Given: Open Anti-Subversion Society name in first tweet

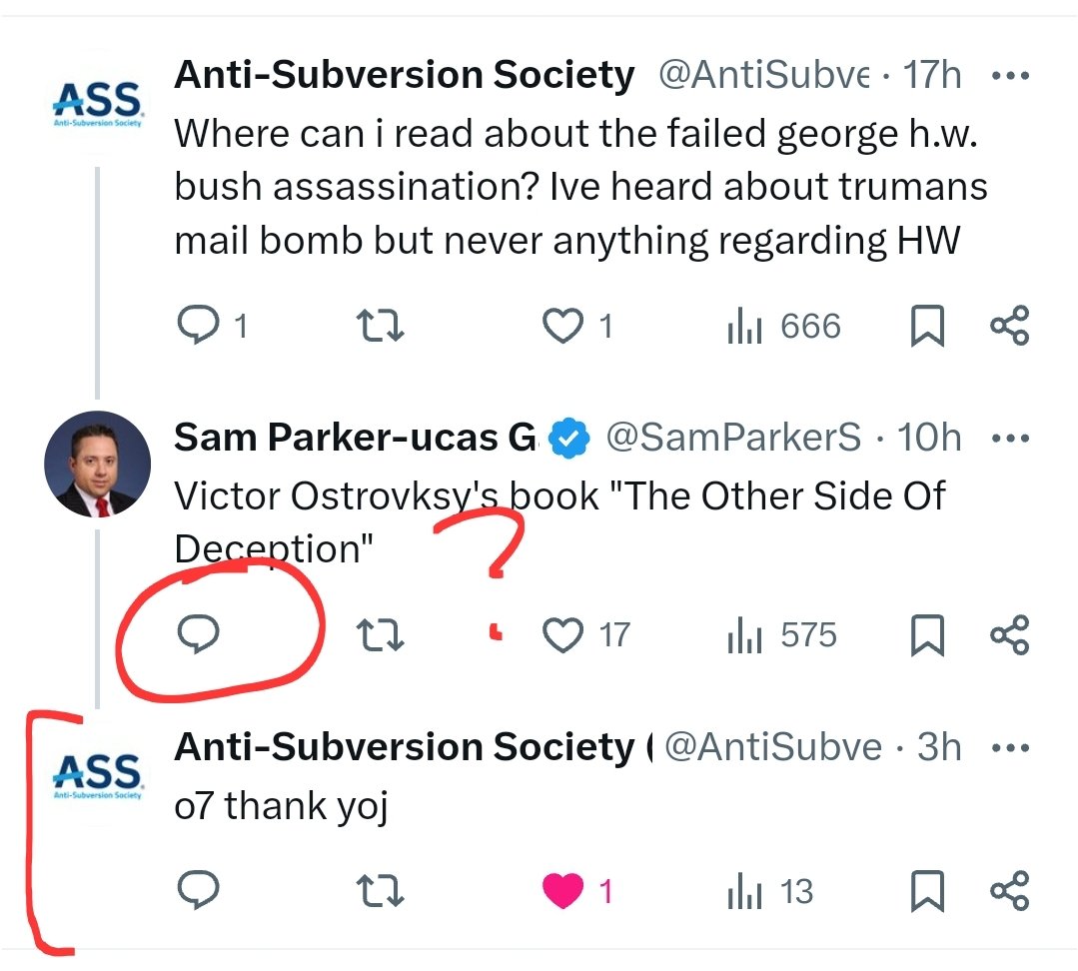Looking at the screenshot, I should (404, 75).
